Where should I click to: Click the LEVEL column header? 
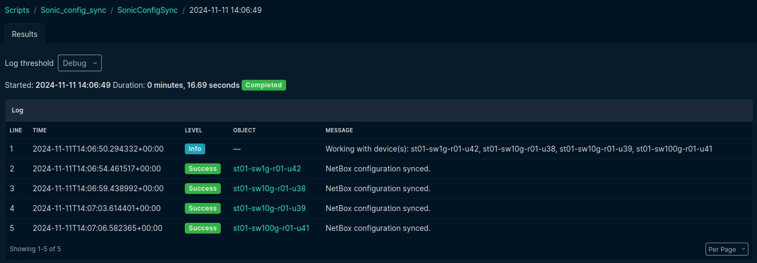[x=193, y=131]
